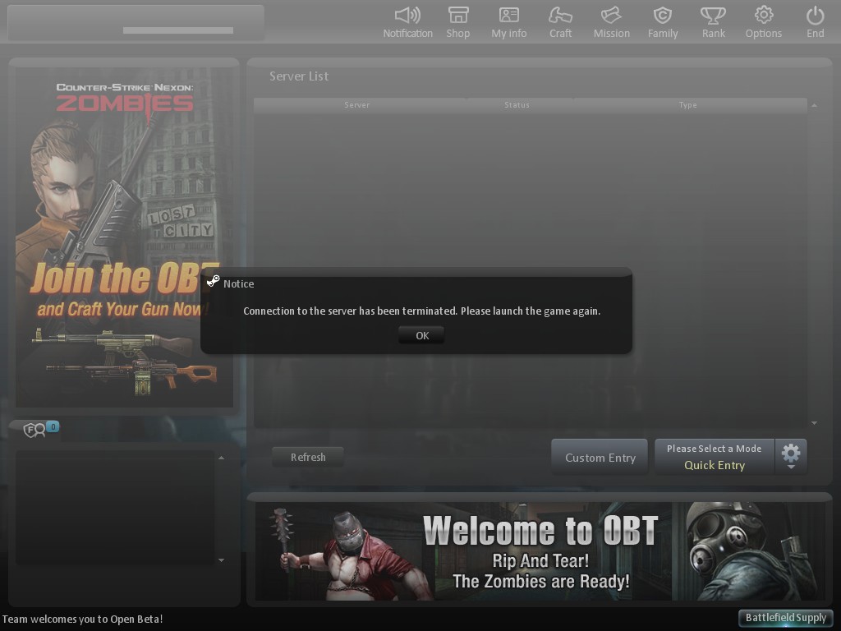This screenshot has height=631, width=841.
Task: Click the End power icon
Action: pos(815,21)
